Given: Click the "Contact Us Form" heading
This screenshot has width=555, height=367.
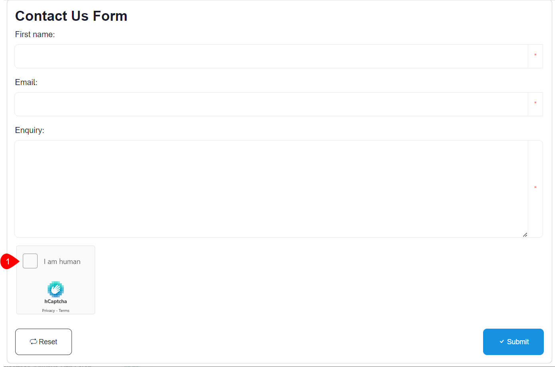Looking at the screenshot, I should (71, 16).
